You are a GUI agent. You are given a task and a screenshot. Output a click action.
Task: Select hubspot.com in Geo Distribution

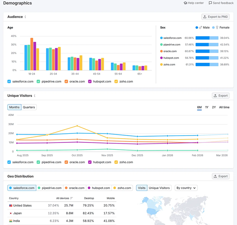click(x=99, y=188)
